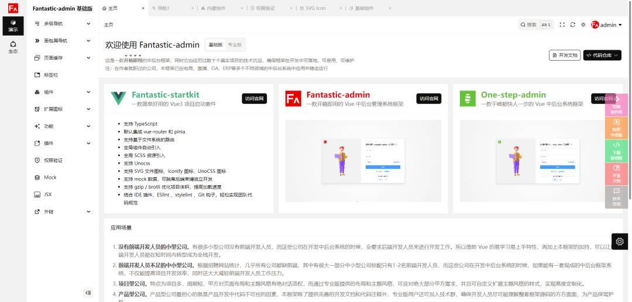Click the green 下载基础版 floating button
The image size is (632, 302).
[x=616, y=150]
